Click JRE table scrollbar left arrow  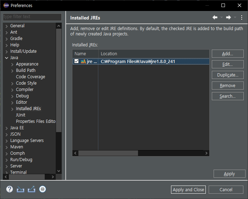[75, 153]
